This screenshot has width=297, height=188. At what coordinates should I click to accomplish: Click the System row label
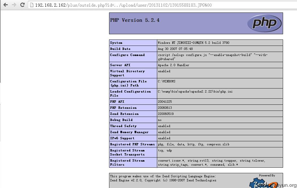(x=116, y=43)
